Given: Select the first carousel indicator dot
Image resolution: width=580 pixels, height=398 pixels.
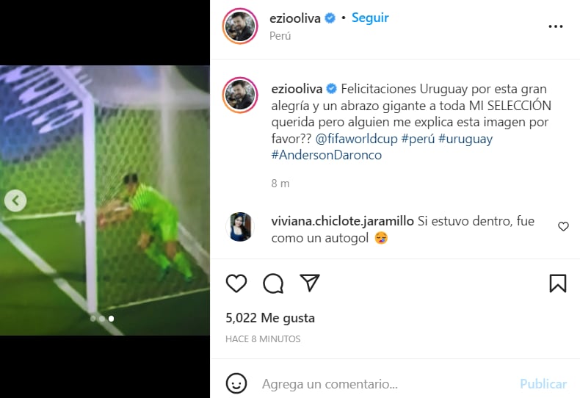Looking at the screenshot, I should tap(93, 319).
